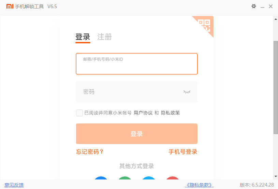
Task: Open 意见反馈 at bottom left
Action: click(x=14, y=185)
